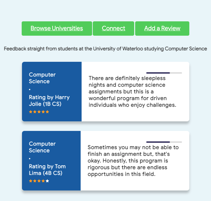Click the empty white star in Tom Lima's rating

pos(47,181)
